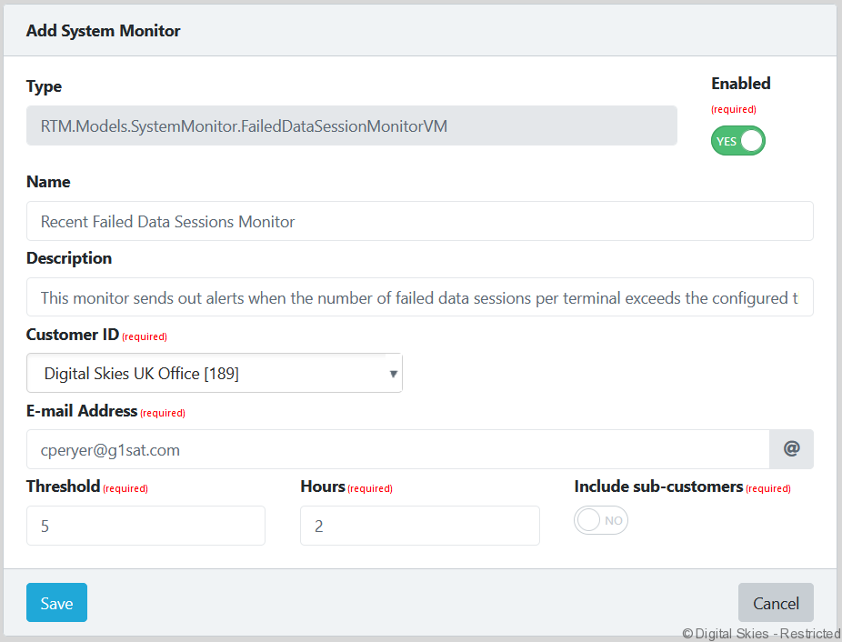842x642 pixels.
Task: Open the Digital Skies UK Office selection box
Action: click(214, 374)
